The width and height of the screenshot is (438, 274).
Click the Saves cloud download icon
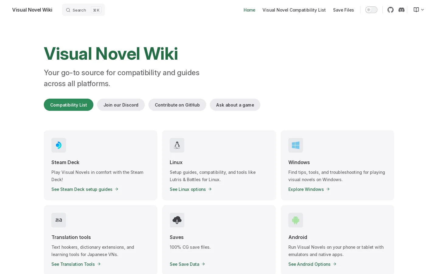click(177, 220)
